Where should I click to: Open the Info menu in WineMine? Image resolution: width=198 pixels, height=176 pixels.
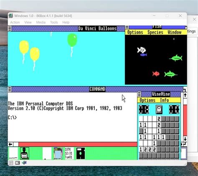(164, 100)
